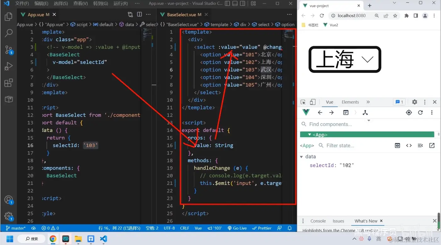Click the localhost:8080 address bar
The width and height of the screenshot is (441, 245).
coord(351,16)
